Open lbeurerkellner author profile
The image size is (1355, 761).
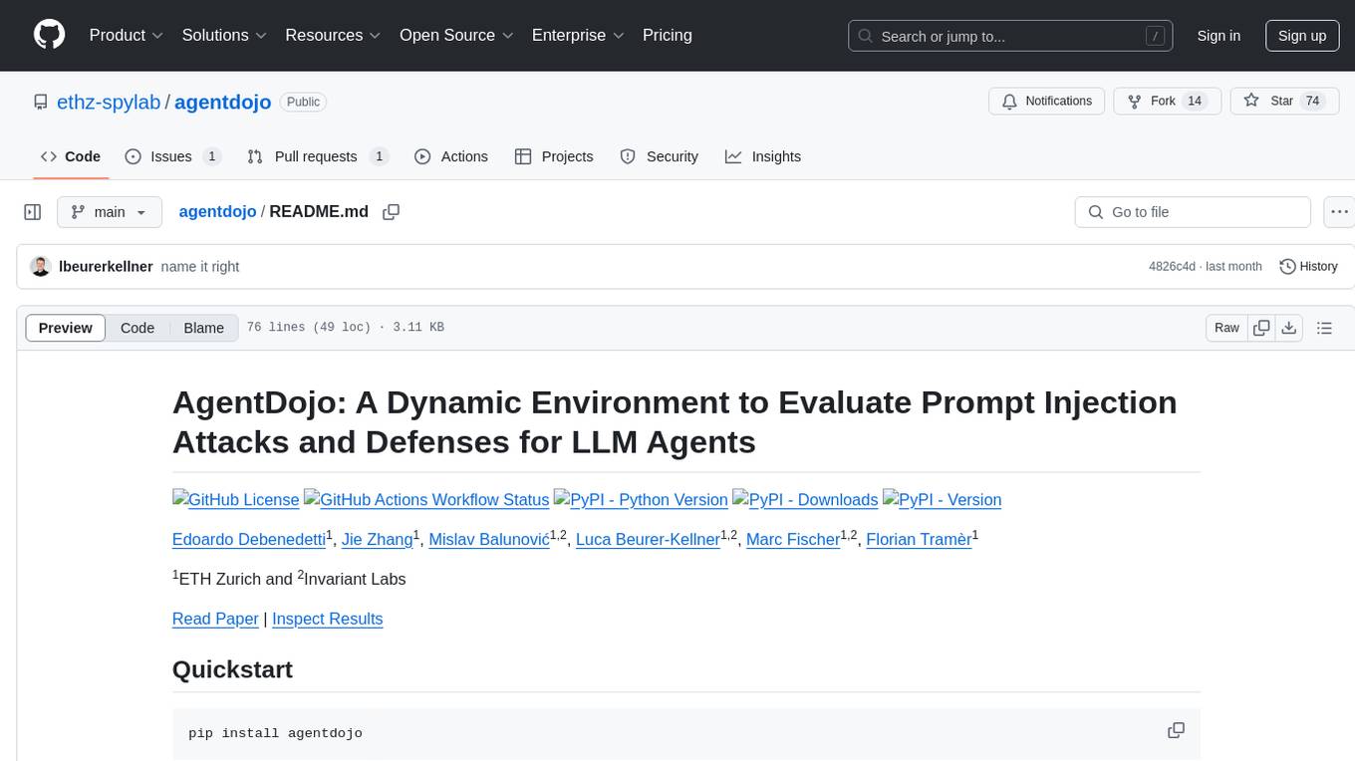pyautogui.click(x=106, y=267)
